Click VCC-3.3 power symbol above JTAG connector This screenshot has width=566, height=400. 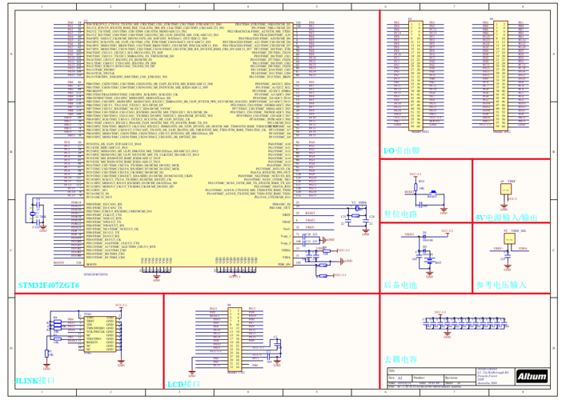[121, 306]
